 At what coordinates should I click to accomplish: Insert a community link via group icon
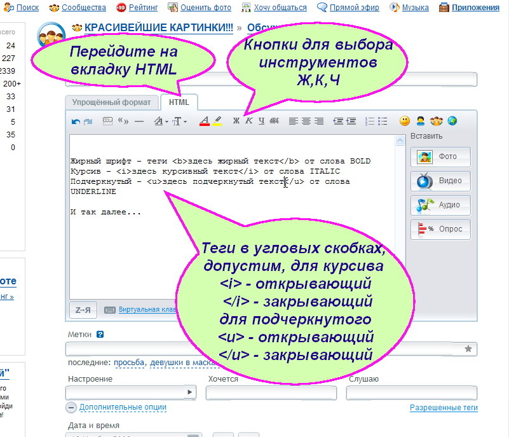[x=437, y=121]
